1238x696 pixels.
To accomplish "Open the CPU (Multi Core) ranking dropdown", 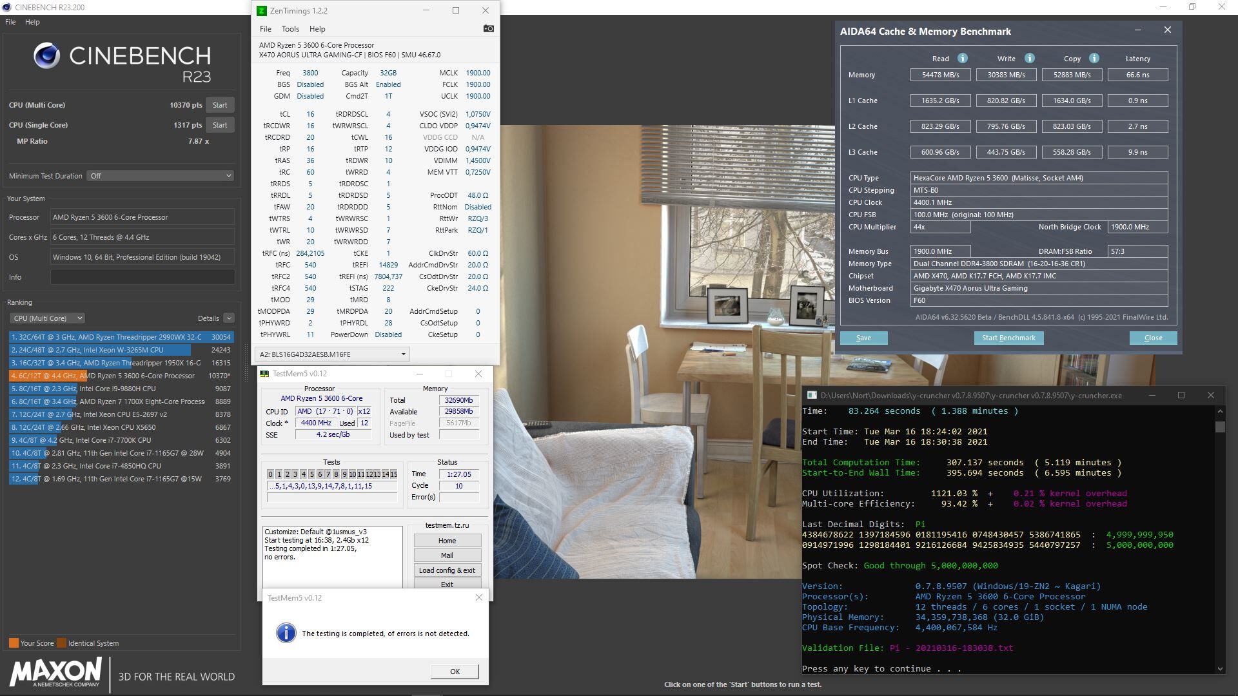I will pyautogui.click(x=46, y=318).
